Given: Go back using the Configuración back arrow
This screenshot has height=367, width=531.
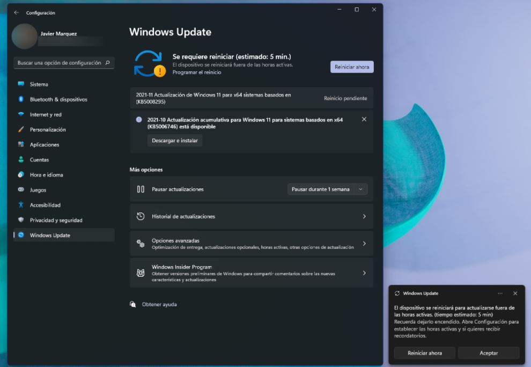Looking at the screenshot, I should (x=16, y=12).
